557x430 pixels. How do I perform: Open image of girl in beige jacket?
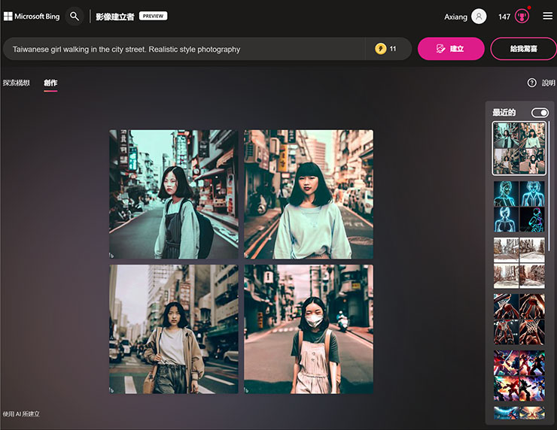[174, 329]
